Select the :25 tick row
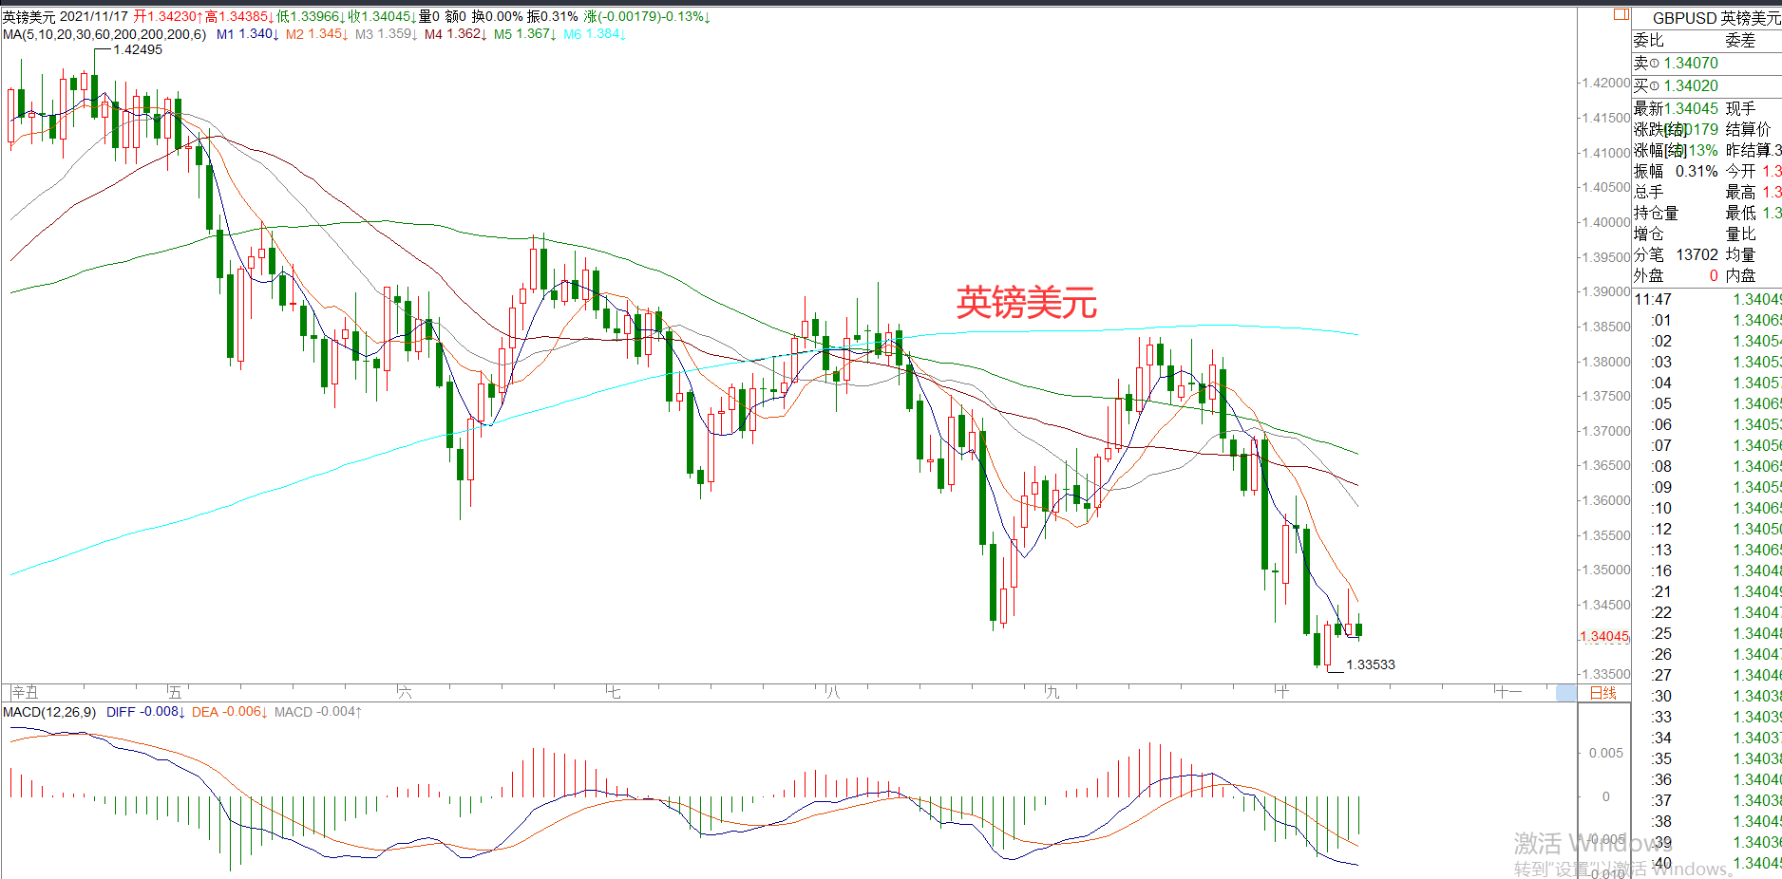Screen dimensions: 1782x879 pos(1707,633)
